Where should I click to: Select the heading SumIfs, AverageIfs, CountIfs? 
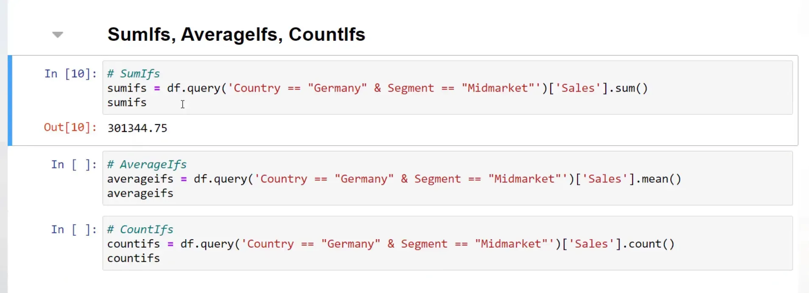[x=236, y=34]
